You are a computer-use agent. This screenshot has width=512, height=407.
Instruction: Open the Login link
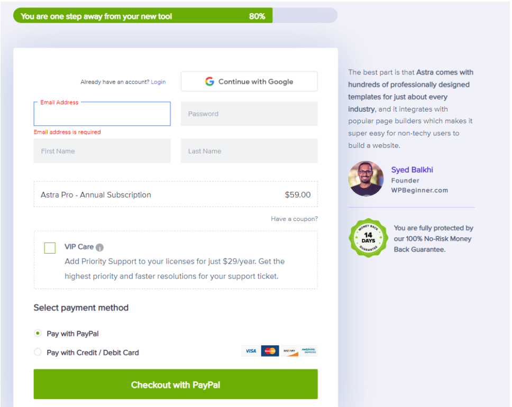pos(158,81)
